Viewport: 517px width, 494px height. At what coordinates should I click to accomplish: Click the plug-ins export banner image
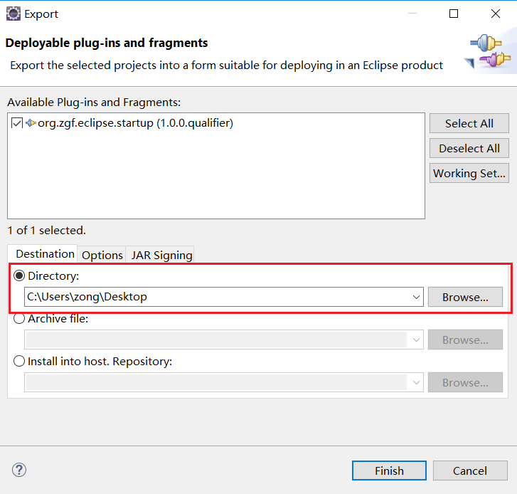[x=489, y=53]
